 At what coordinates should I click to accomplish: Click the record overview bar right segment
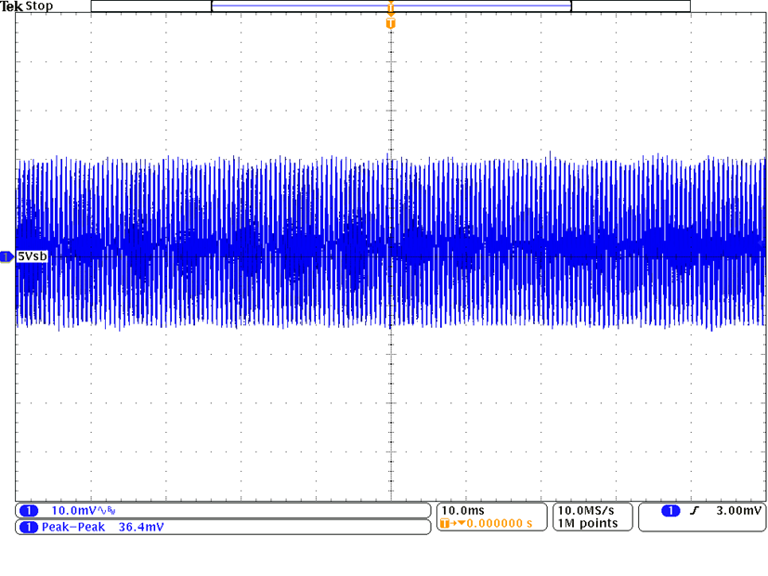pyautogui.click(x=631, y=6)
